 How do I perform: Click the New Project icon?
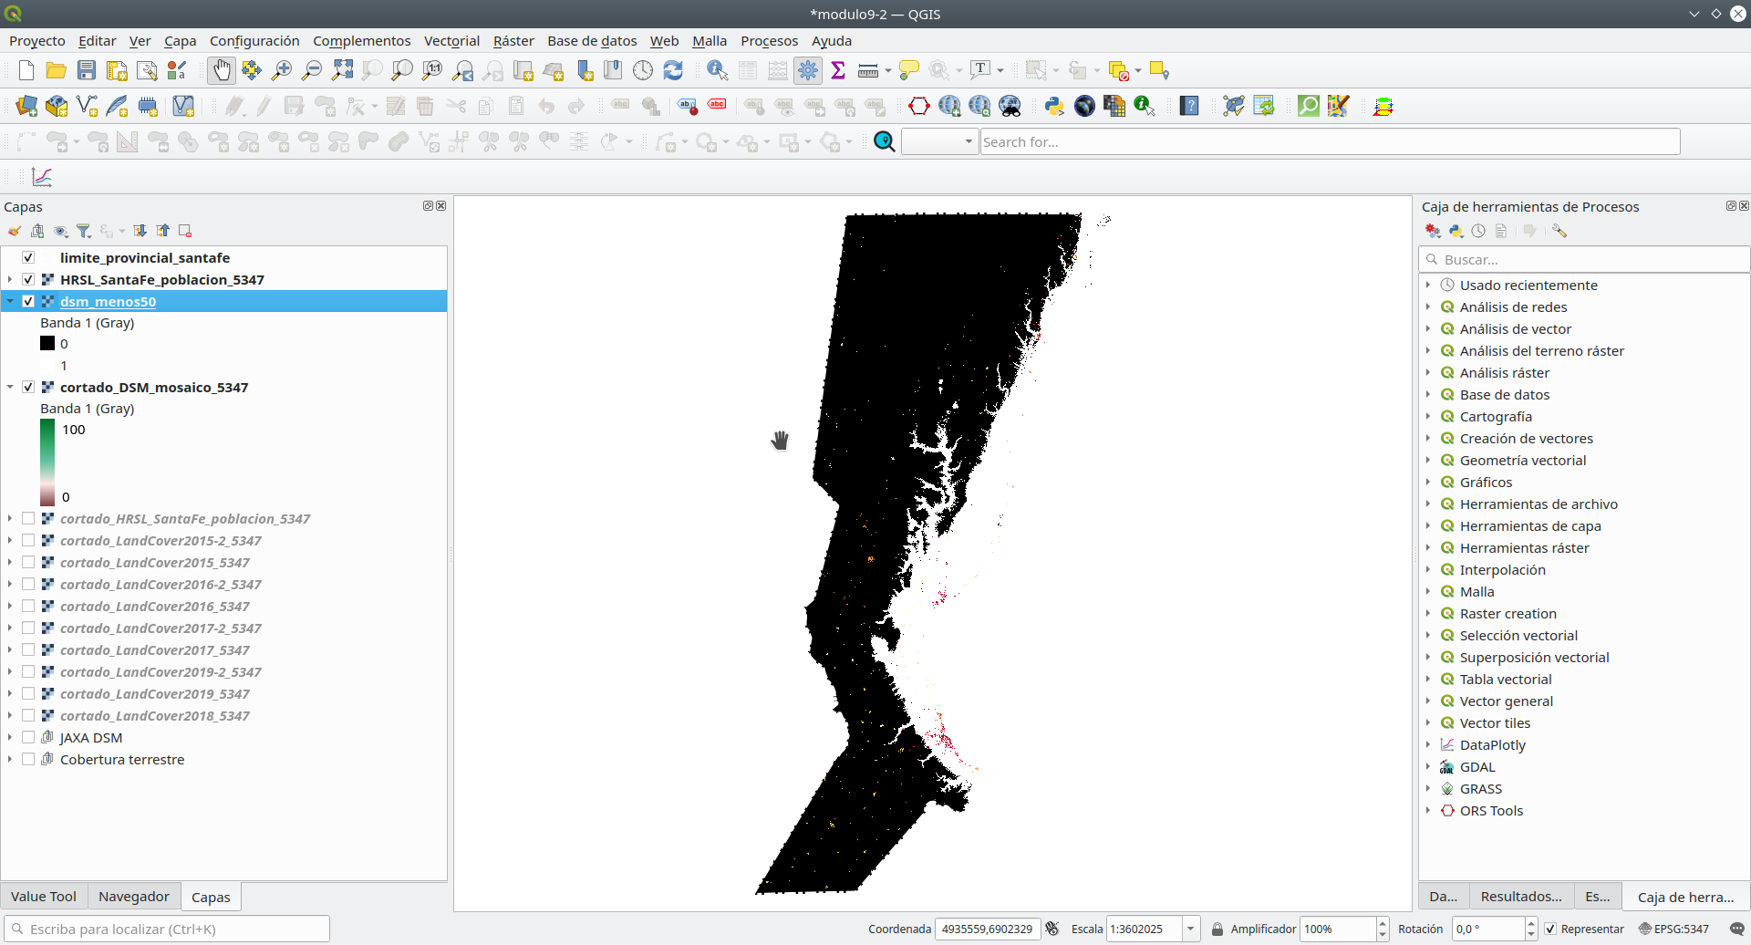[x=26, y=70]
